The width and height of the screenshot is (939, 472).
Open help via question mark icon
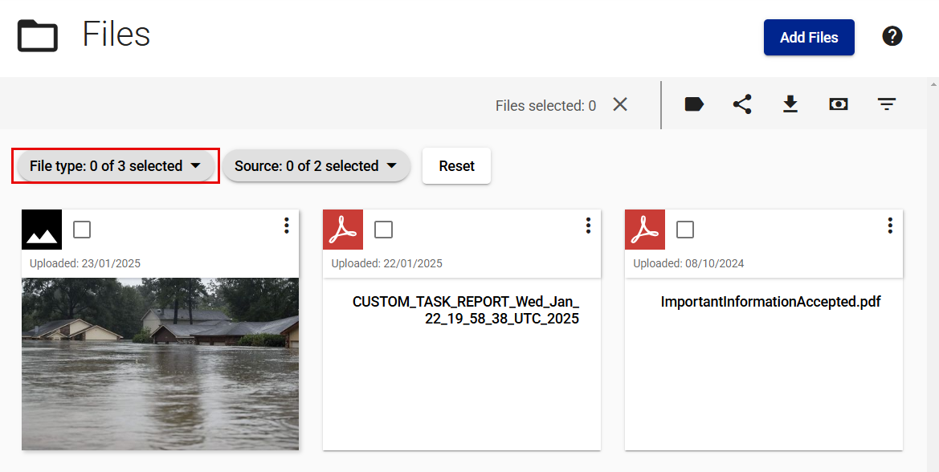point(892,36)
